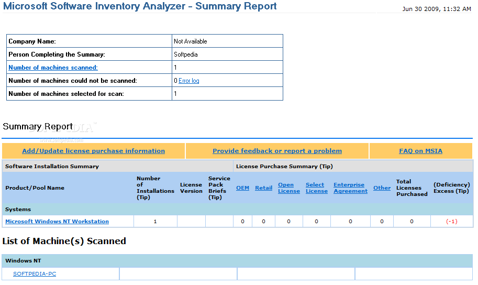
Task: Click the Microsoft Software Inventory Analyzer title
Action: coord(140,6)
